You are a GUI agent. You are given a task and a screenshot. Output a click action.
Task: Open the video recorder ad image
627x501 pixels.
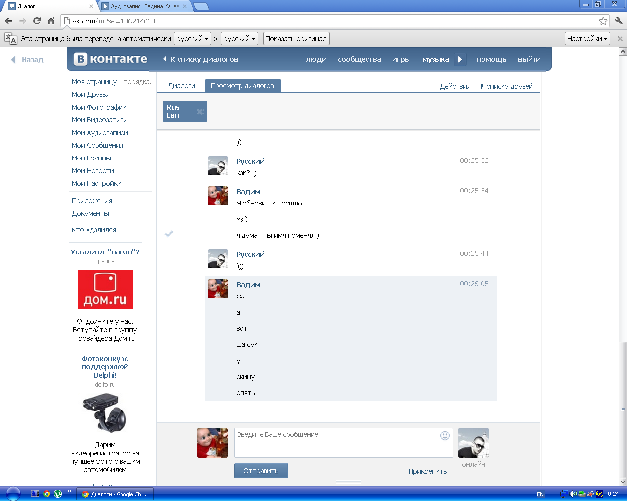105,413
